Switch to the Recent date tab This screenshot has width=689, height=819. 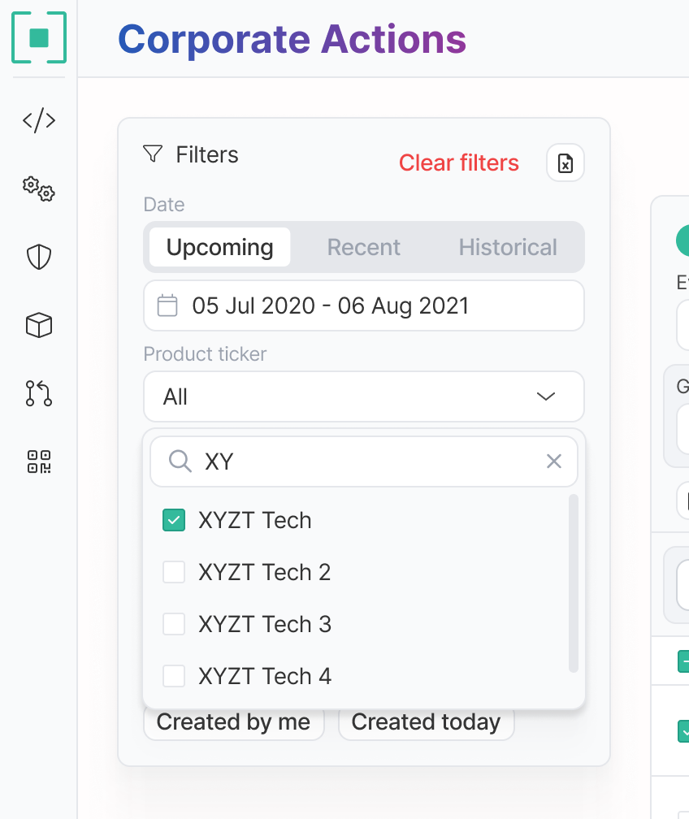coord(363,247)
